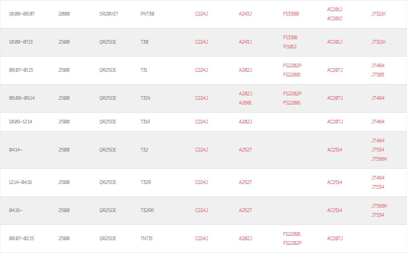Open FS3301 link in T30 row
The width and height of the screenshot is (407, 253).
point(290,38)
